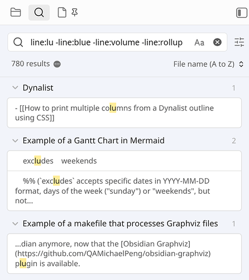The width and height of the screenshot is (249, 280).
Task: Open more options beside 780 results
Action: click(57, 64)
